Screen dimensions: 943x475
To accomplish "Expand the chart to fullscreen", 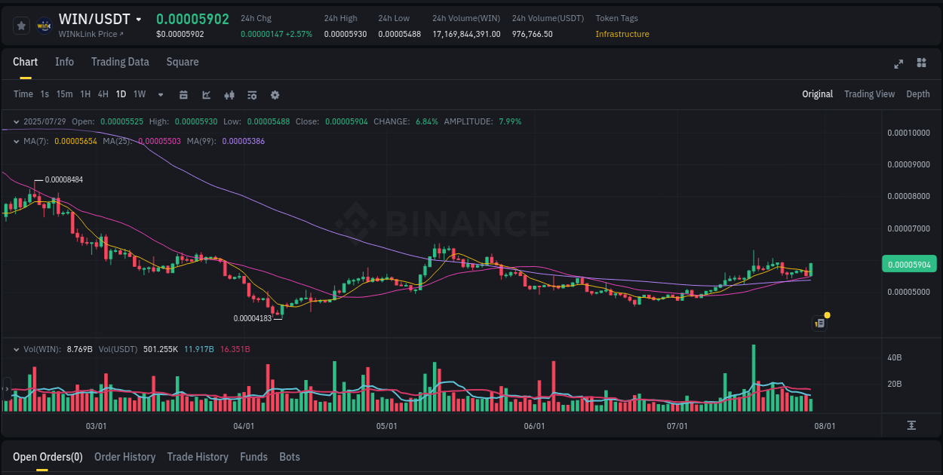I will pos(898,64).
